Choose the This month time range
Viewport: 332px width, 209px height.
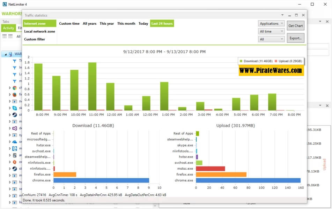coord(126,24)
